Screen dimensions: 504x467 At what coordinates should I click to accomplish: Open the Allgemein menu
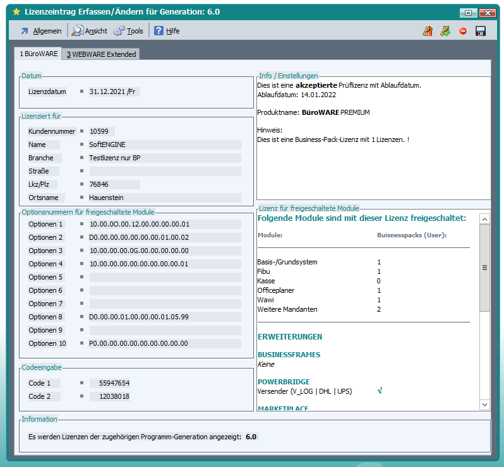click(x=47, y=31)
